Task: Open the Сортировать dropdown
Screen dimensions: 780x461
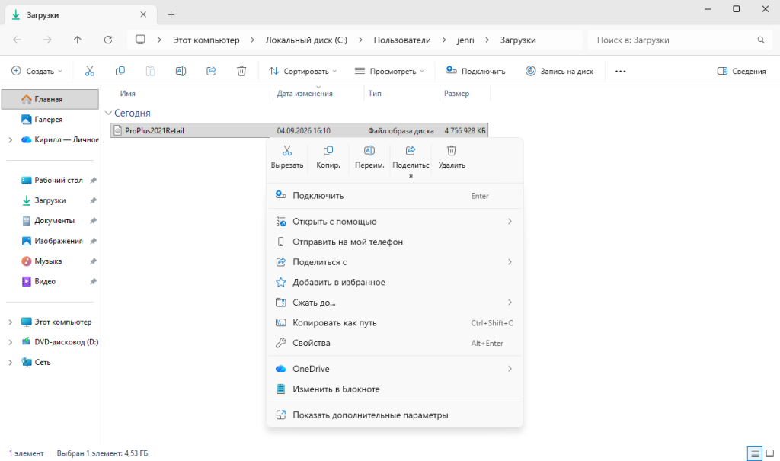Action: 302,71
